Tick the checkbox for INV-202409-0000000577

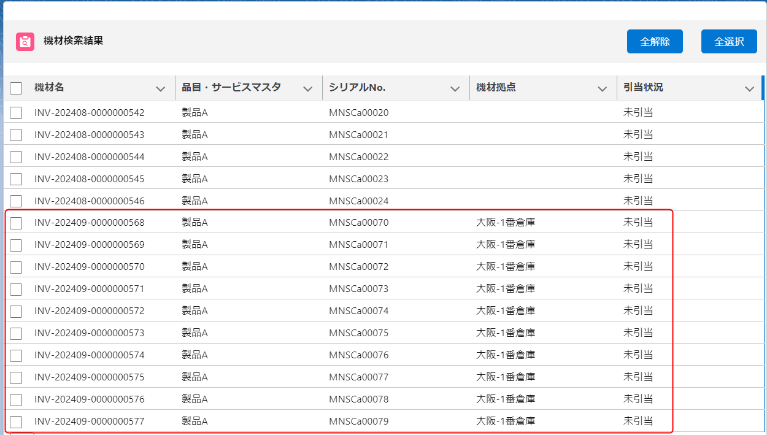tap(16, 422)
